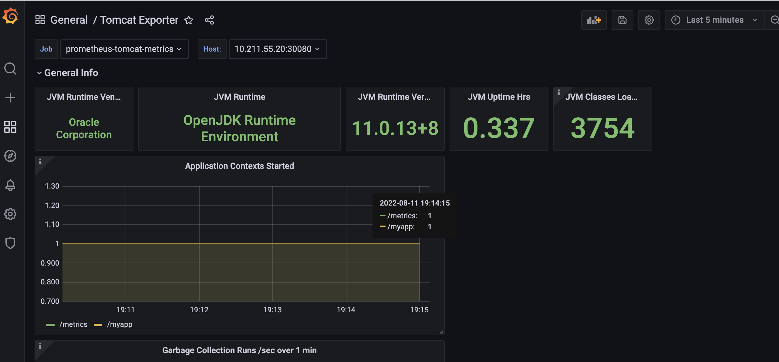This screenshot has height=362, width=779.
Task: Toggle the /metrics series in legend
Action: [x=73, y=324]
